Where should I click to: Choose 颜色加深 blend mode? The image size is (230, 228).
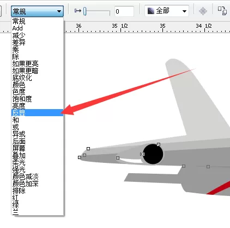point(38,183)
